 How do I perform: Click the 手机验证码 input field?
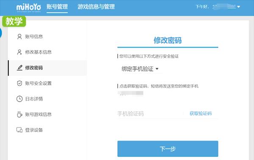(150, 113)
